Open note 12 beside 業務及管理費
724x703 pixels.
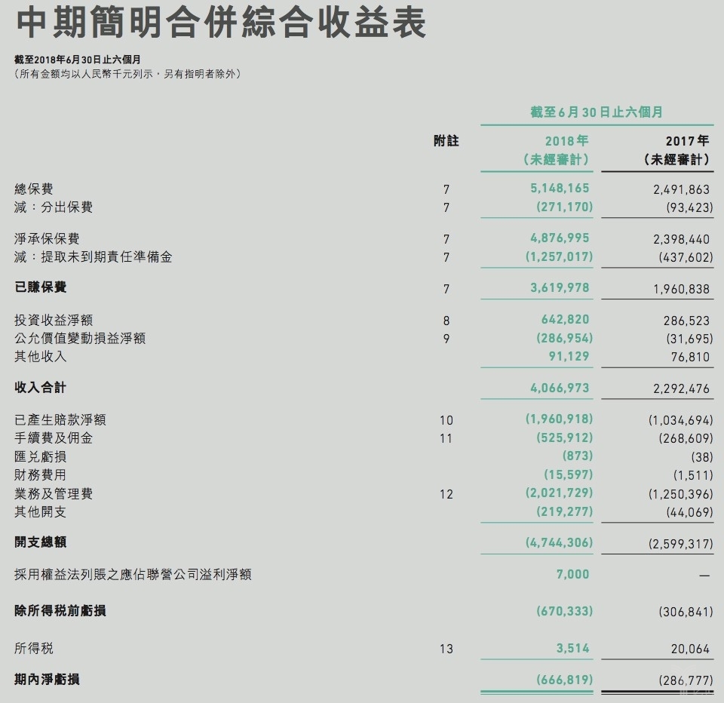[446, 494]
